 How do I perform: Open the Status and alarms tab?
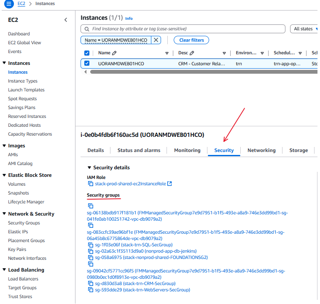[139, 150]
